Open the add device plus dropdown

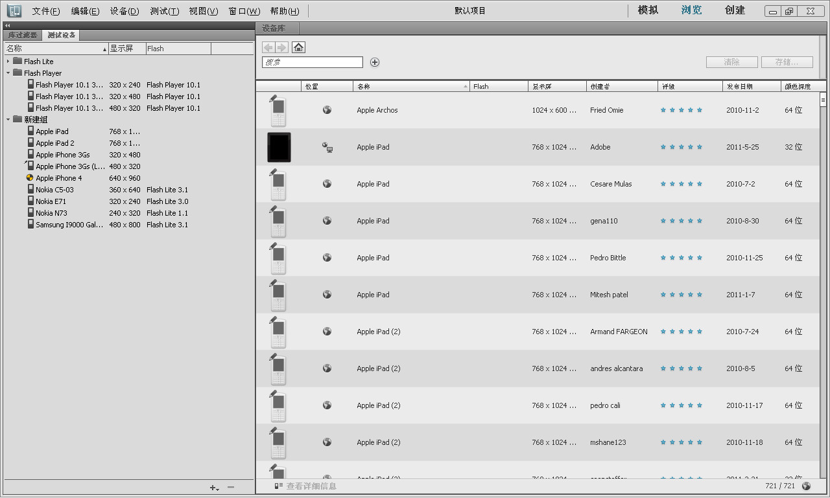tap(215, 488)
